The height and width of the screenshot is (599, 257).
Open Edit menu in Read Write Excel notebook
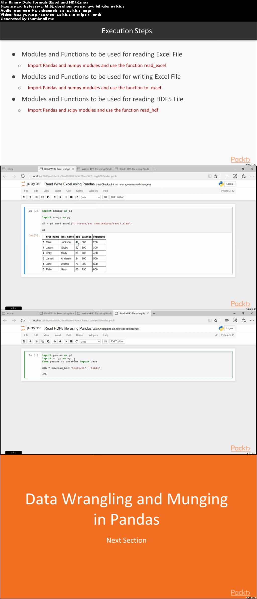pos(36,191)
